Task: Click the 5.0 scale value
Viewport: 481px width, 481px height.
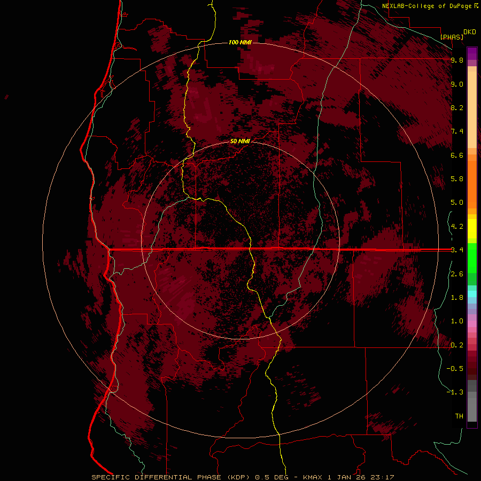Action: click(457, 203)
